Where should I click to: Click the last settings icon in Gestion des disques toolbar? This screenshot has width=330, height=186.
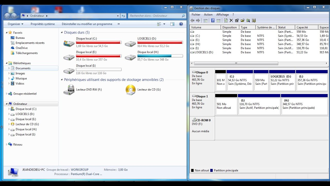(x=254, y=20)
